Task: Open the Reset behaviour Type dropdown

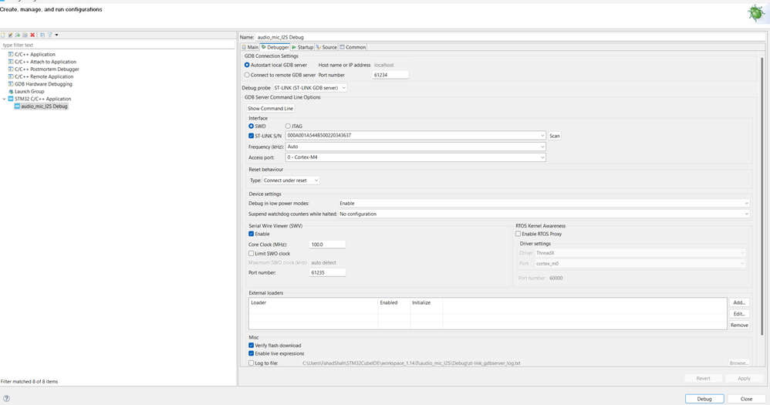Action: click(291, 181)
